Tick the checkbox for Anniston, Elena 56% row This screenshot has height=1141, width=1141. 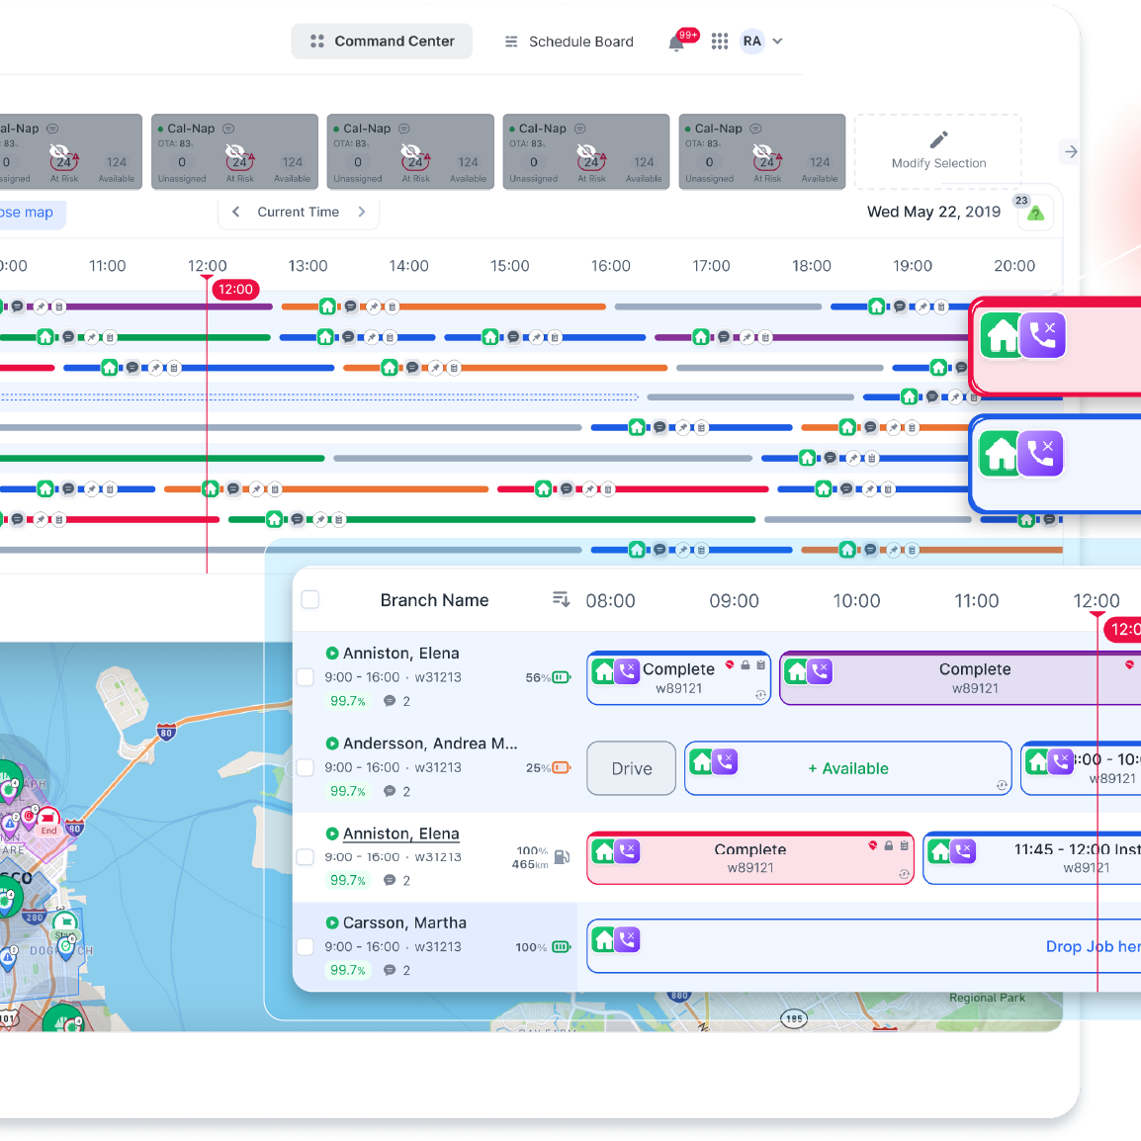click(305, 677)
